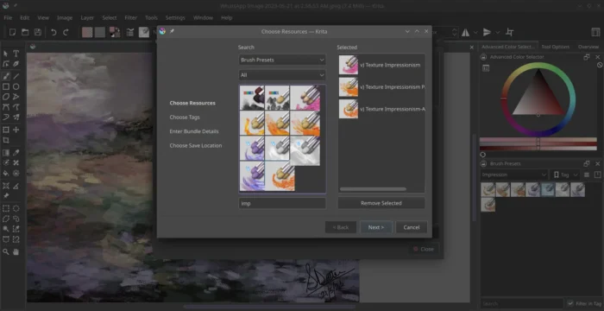
Task: Click the Next button
Action: [376, 227]
